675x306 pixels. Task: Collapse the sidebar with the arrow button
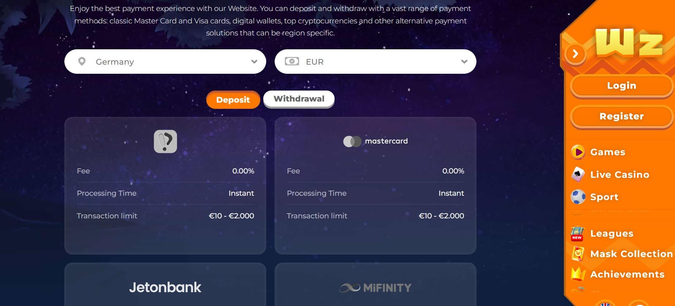pyautogui.click(x=576, y=54)
